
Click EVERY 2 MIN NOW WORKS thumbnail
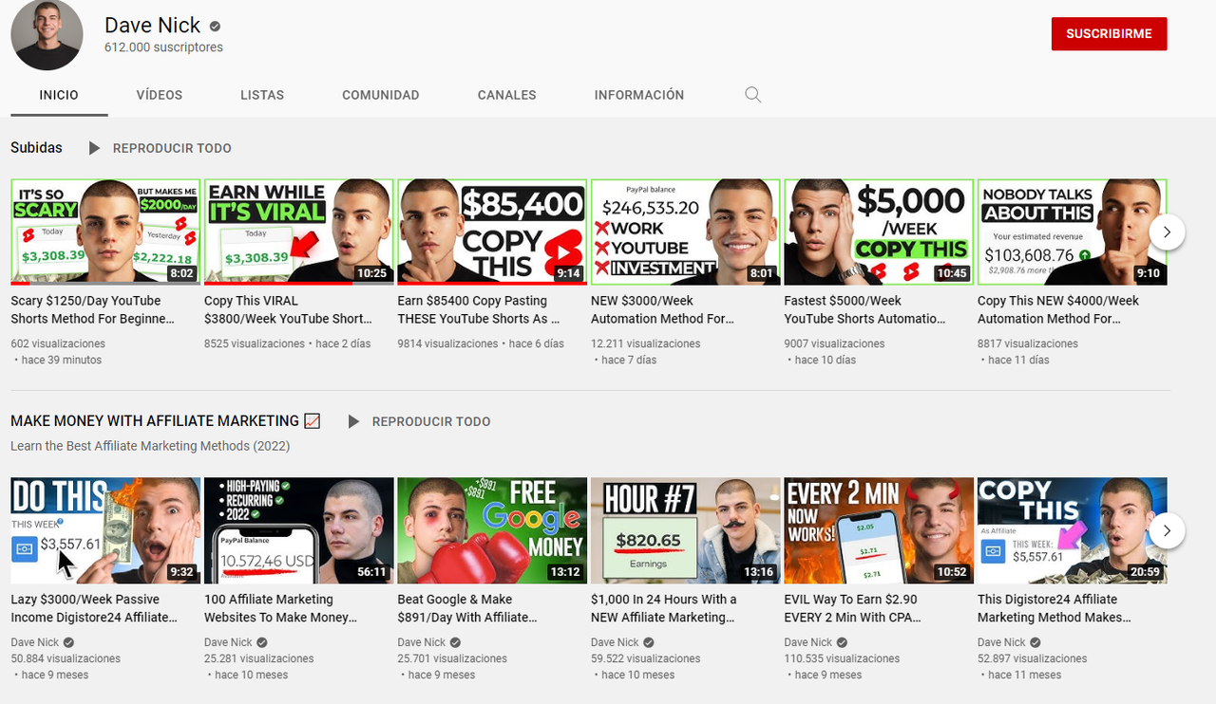click(879, 530)
